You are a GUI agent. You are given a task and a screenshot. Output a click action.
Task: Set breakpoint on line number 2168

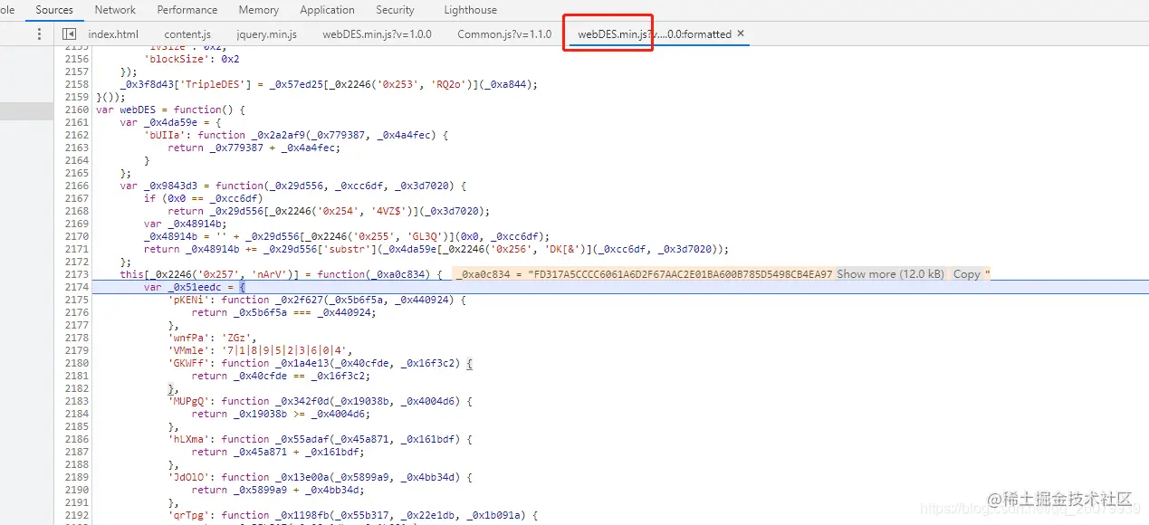tap(77, 211)
